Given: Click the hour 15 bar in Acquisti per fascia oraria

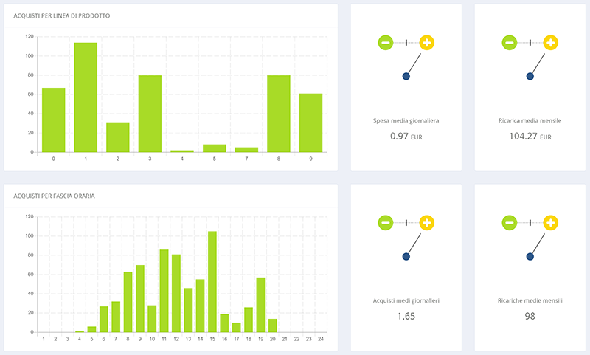Looking at the screenshot, I should point(212,282).
